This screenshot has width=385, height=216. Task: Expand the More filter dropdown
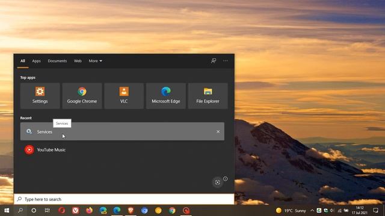95,61
